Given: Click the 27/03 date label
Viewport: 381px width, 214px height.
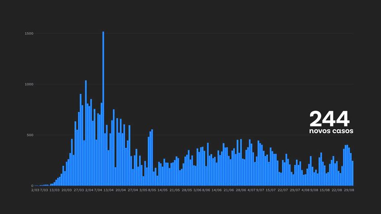Looking at the screenshot, I should click(79, 190).
